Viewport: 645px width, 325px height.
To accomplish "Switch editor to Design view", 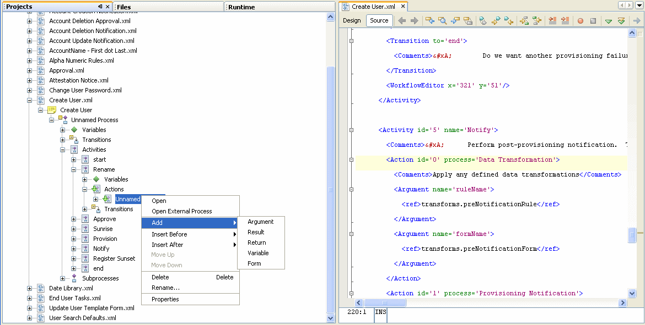I will pyautogui.click(x=352, y=20).
